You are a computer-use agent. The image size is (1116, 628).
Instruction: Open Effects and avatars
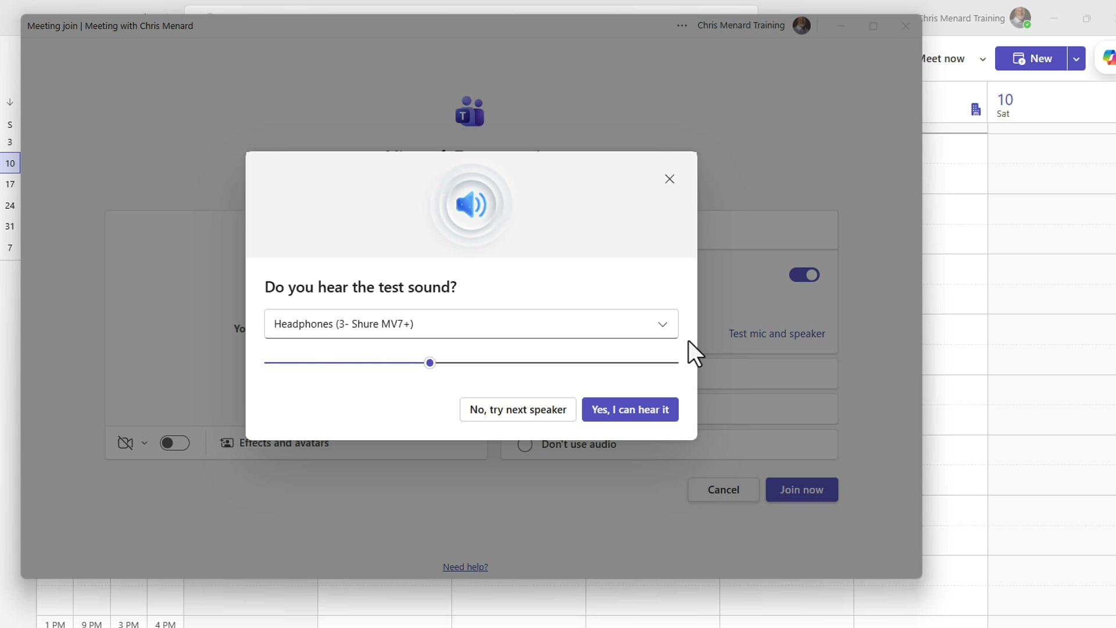coord(274,443)
